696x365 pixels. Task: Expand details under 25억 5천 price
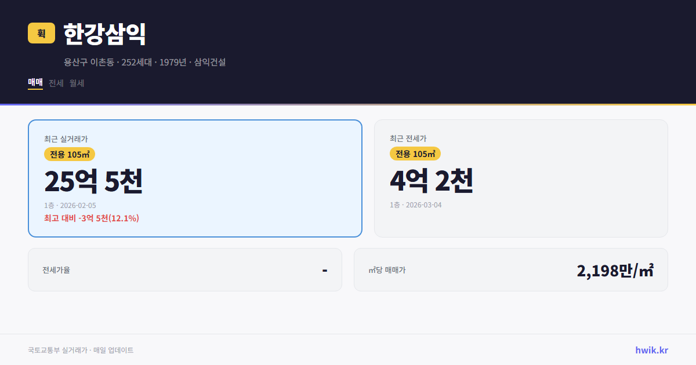(x=95, y=181)
